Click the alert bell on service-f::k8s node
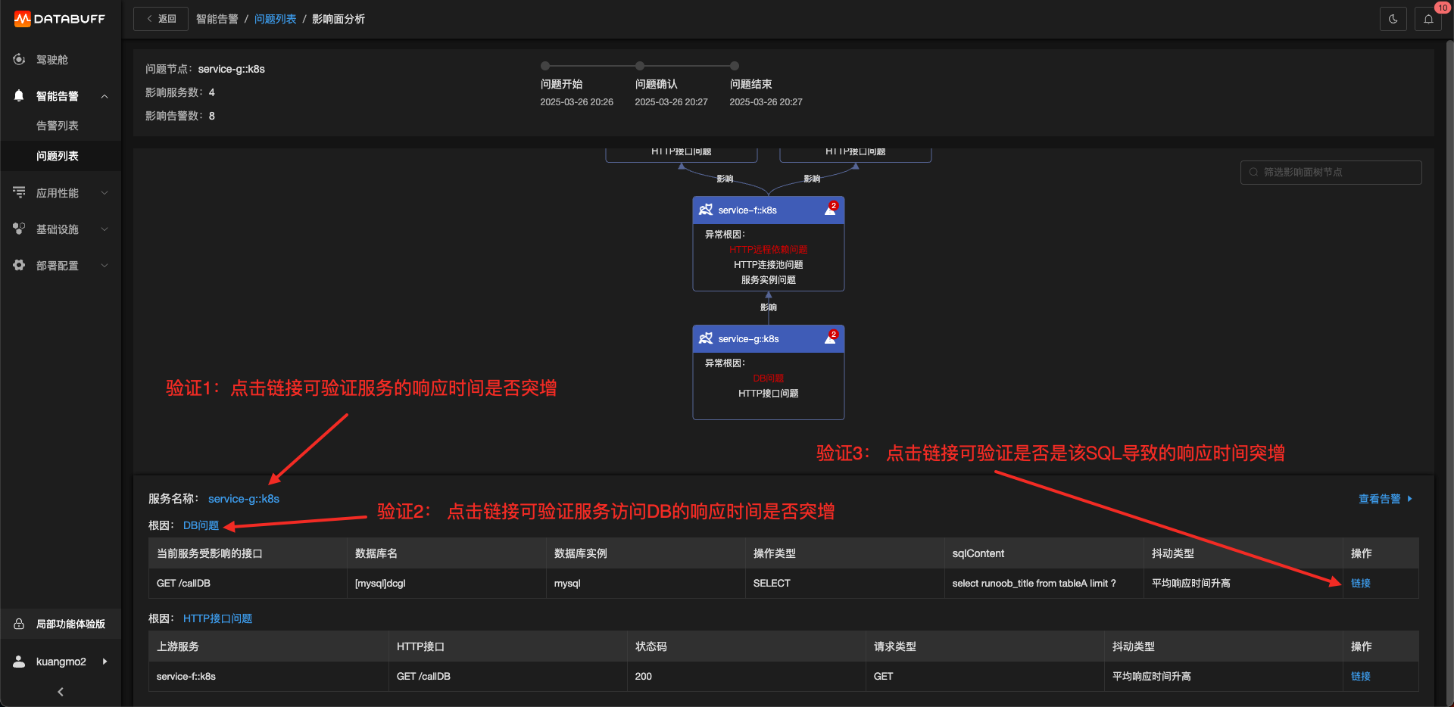 point(831,210)
